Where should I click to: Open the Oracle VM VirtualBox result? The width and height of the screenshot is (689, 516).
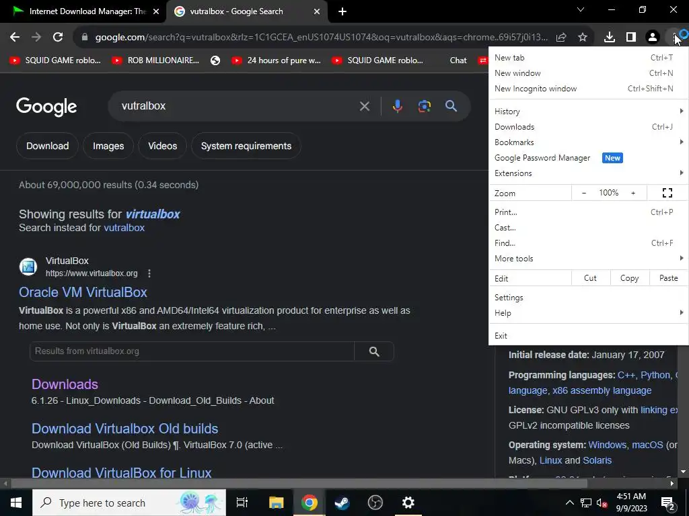tap(83, 292)
